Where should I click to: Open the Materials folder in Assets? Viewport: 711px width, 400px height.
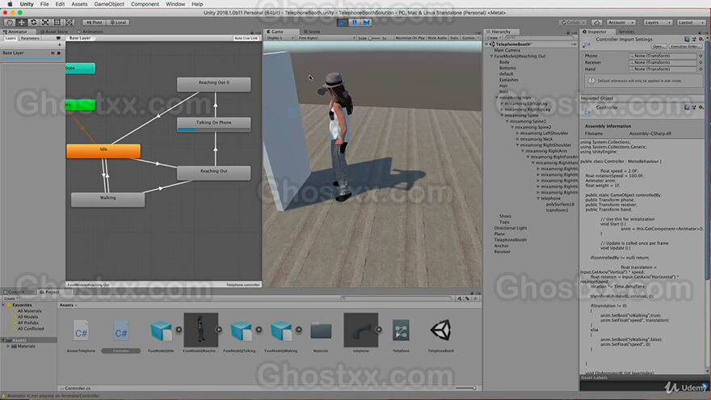321,335
